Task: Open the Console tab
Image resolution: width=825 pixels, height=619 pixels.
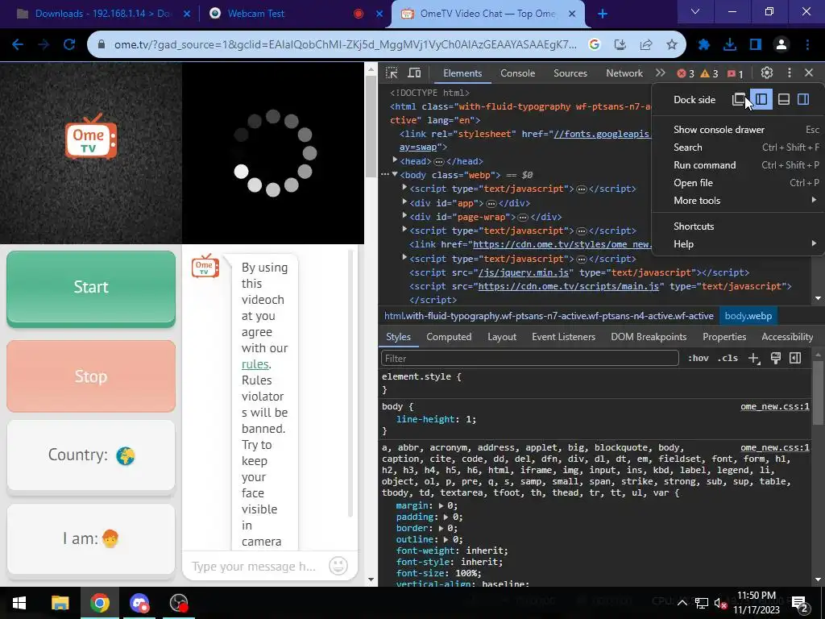Action: pos(517,73)
